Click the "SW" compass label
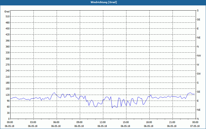 [x=199, y=74]
